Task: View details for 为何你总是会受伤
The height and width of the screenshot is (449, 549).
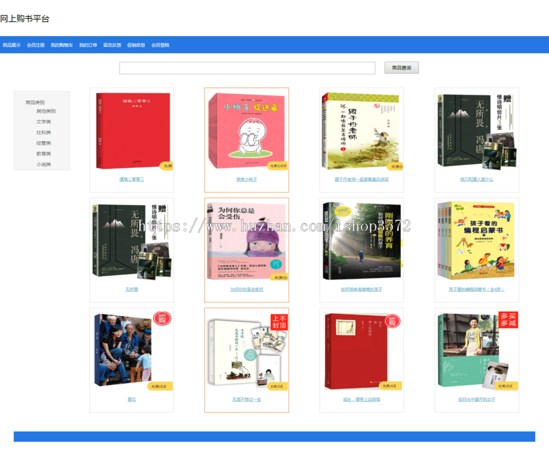Action: pos(246,290)
